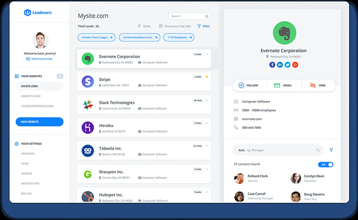Click the Your Settings gear icon
Viewport: 358px width, 220px height.
(17, 144)
